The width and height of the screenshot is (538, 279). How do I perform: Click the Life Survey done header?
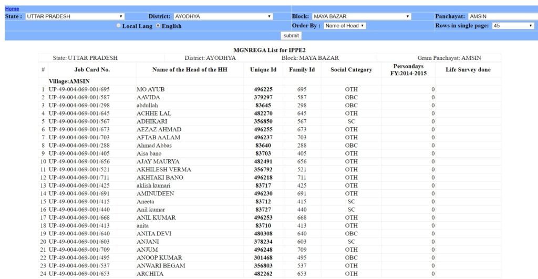tap(468, 70)
